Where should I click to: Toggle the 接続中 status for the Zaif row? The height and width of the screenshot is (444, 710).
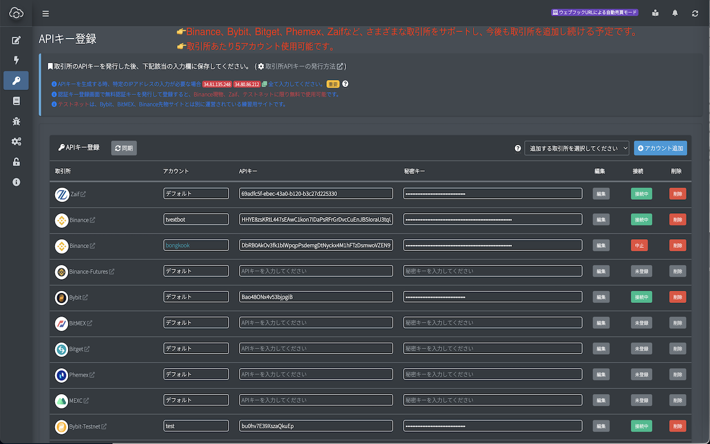click(x=641, y=193)
